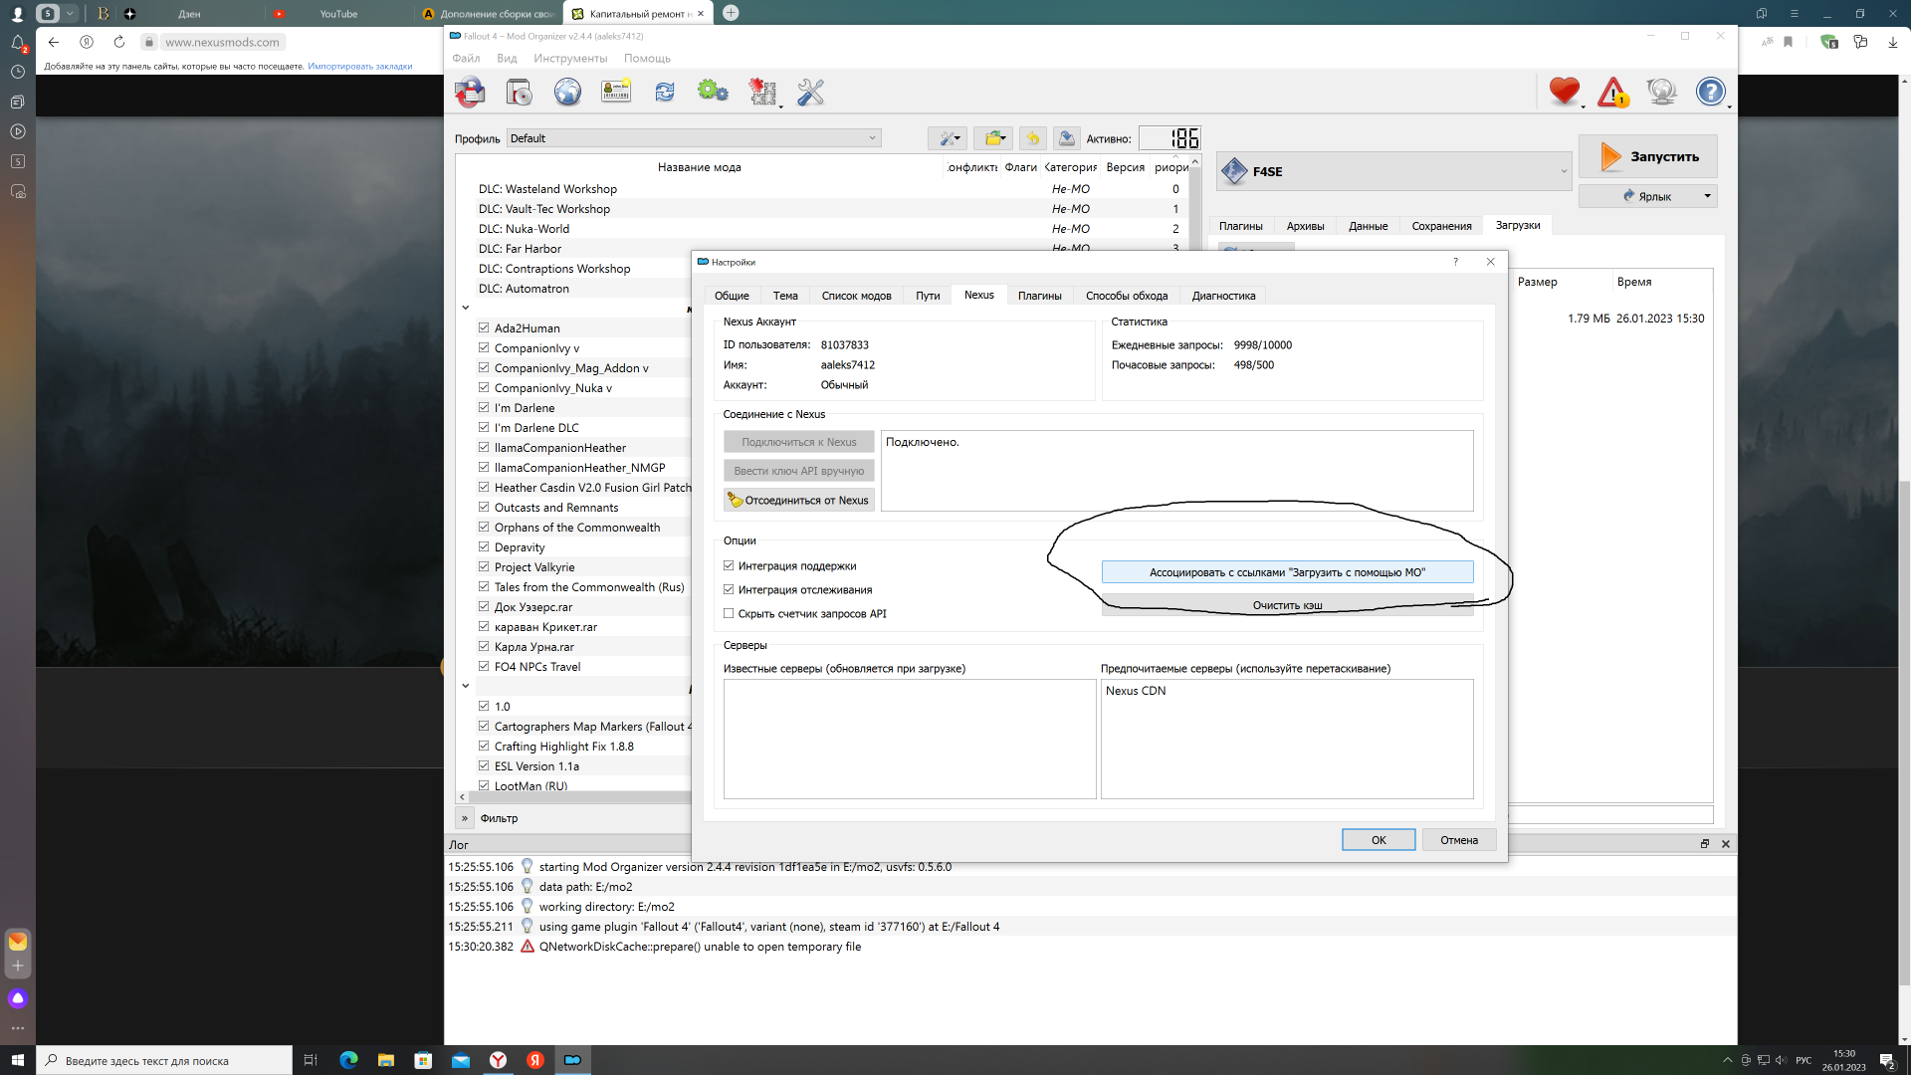1911x1075 pixels.
Task: Open the Профиль Default dropdown
Action: (693, 138)
